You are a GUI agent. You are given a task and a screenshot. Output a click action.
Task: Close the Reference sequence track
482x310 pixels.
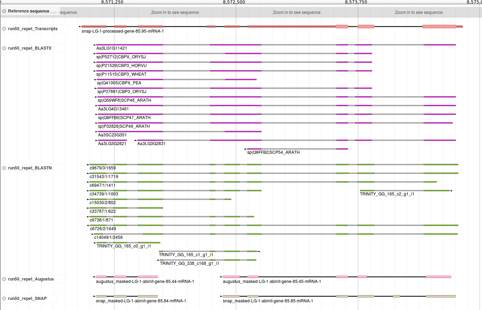(x=4, y=11)
